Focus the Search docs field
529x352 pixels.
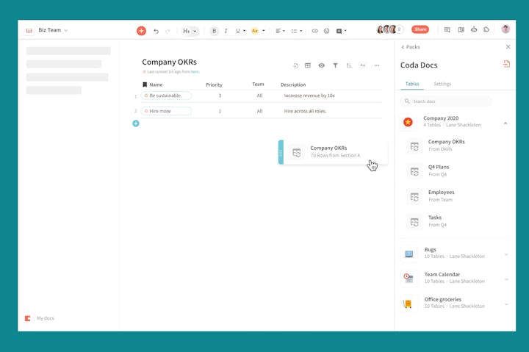point(446,101)
